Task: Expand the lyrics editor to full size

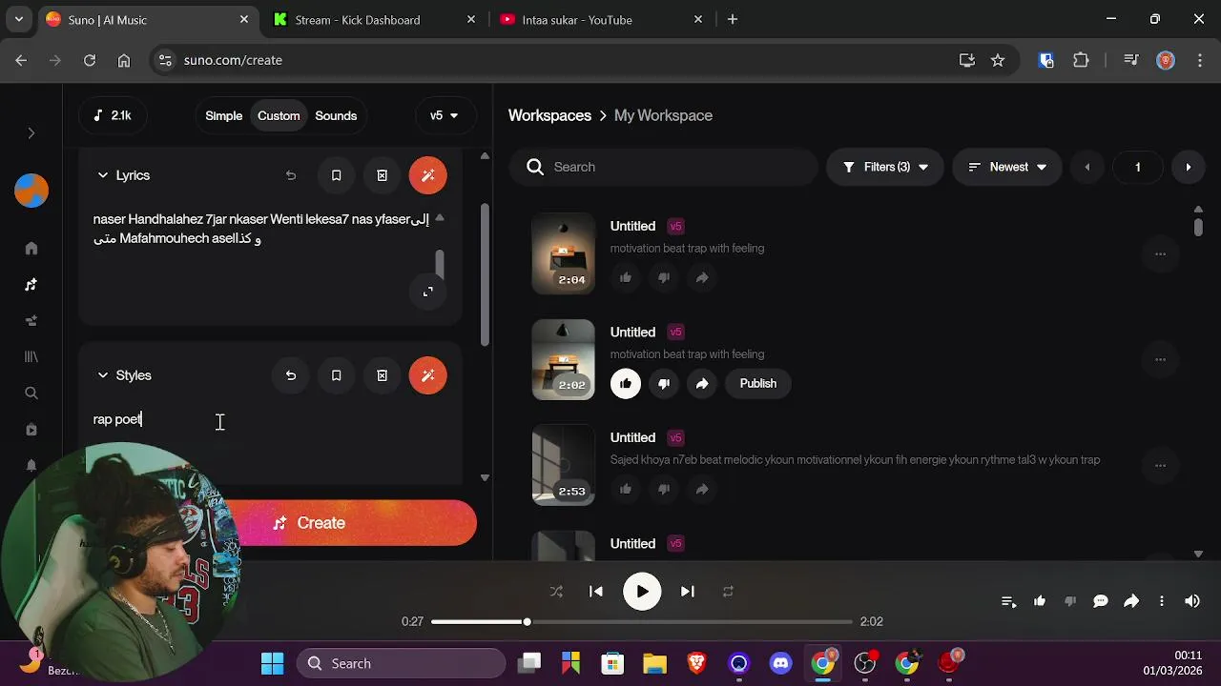Action: coord(428,292)
